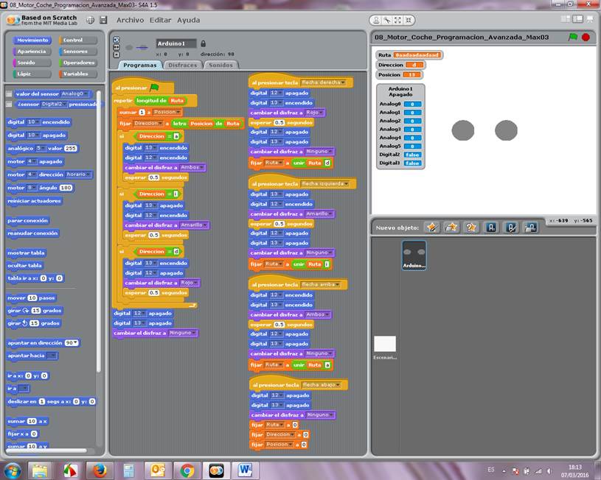Open the 'flecha izquierda' key dropdown
This screenshot has height=480, width=601.
[x=324, y=184]
